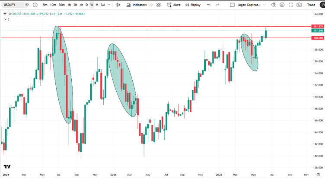Image resolution: width=325 pixels, height=178 pixels.
Task: Click the 164.000 price axis label
Action: point(318,14)
